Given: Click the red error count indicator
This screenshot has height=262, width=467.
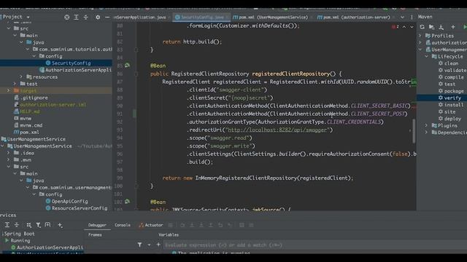Looking at the screenshot, I should pyautogui.click(x=395, y=27).
